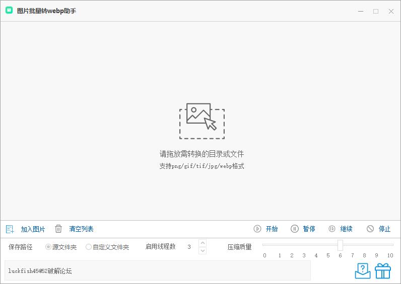The width and height of the screenshot is (401, 284).
Task: Click 清空列表 to clear list
Action: pyautogui.click(x=81, y=229)
